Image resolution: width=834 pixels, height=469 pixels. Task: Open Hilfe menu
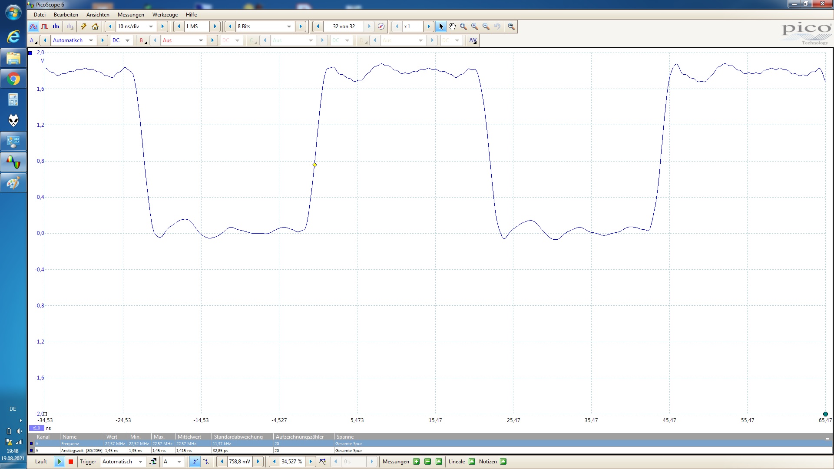(x=191, y=14)
